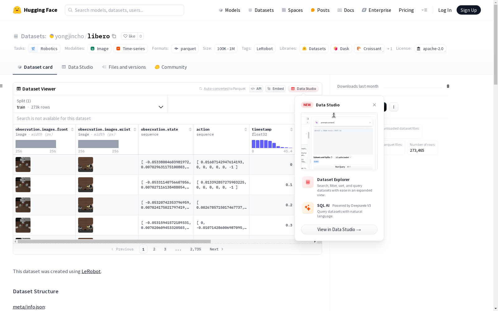
Task: Click View in Data Studio button
Action: click(339, 230)
